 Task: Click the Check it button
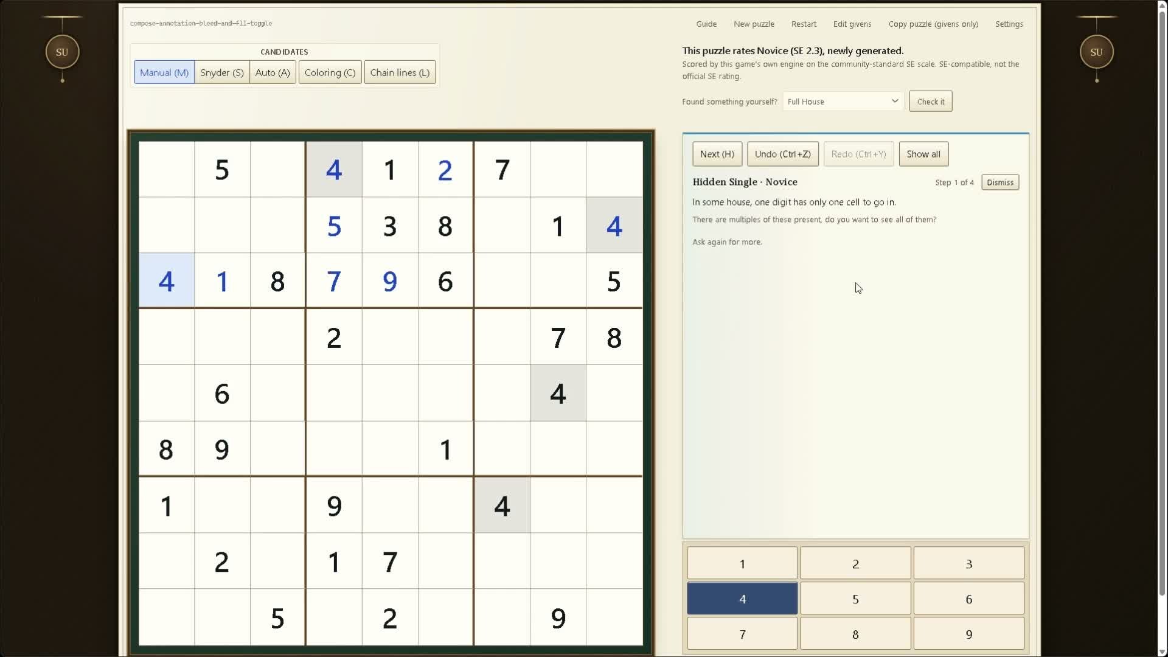[x=931, y=102]
